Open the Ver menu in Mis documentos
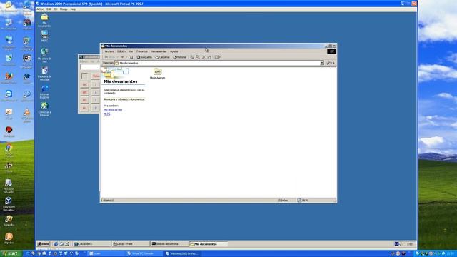 click(x=131, y=51)
